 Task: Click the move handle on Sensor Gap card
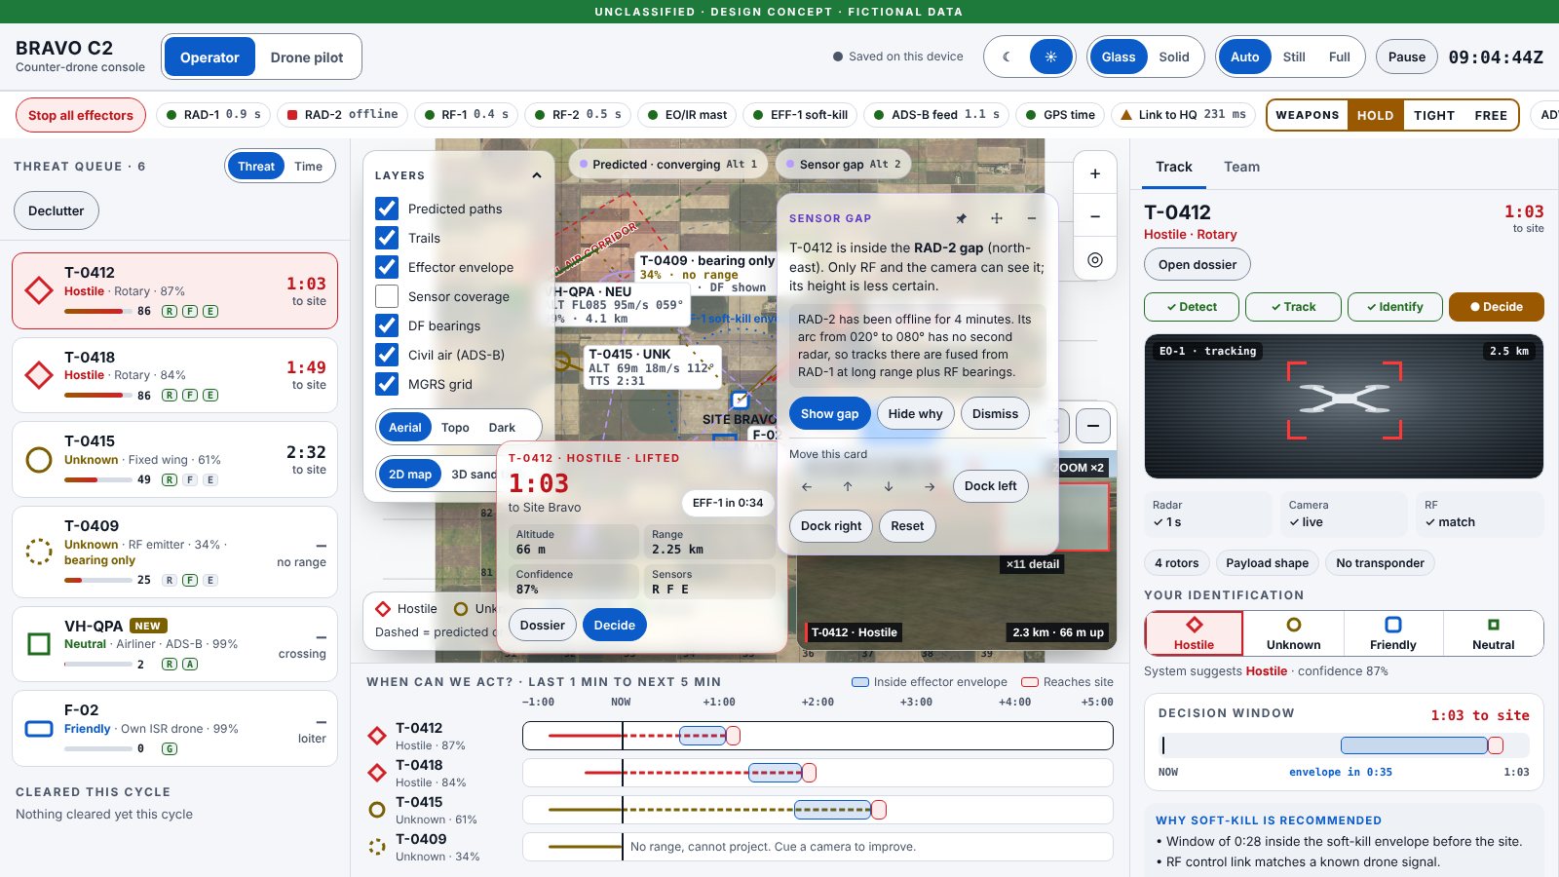pyautogui.click(x=996, y=218)
